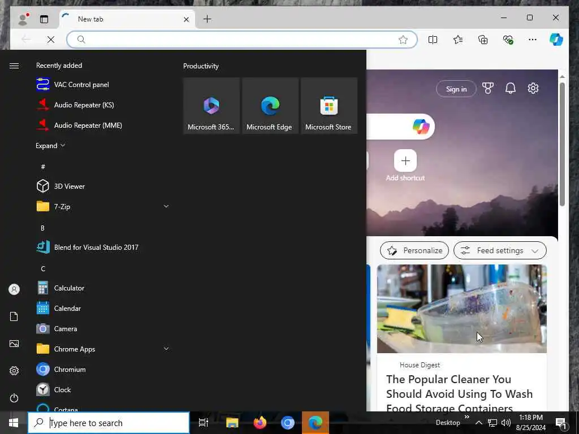
Task: Open the volume control in tray
Action: (506, 423)
